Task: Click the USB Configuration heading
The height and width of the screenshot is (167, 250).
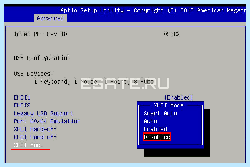Action: [x=42, y=58]
